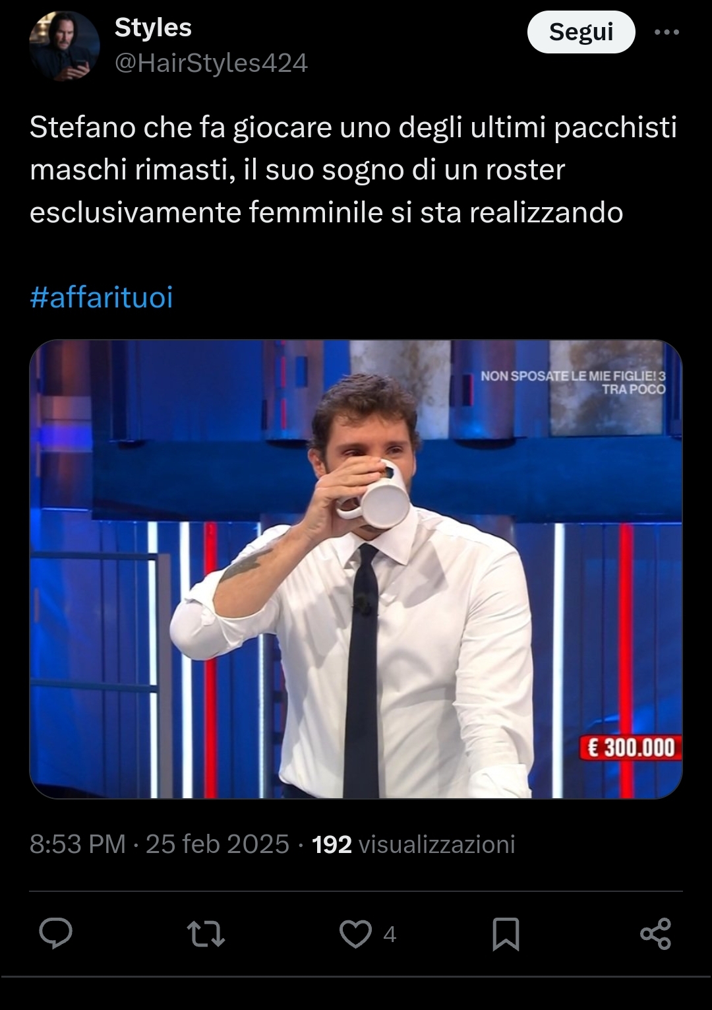
Task: Click the € 300.000 badge in the image
Action: coord(631,748)
